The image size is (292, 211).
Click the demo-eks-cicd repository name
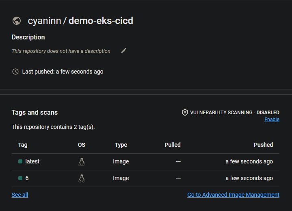coord(101,21)
